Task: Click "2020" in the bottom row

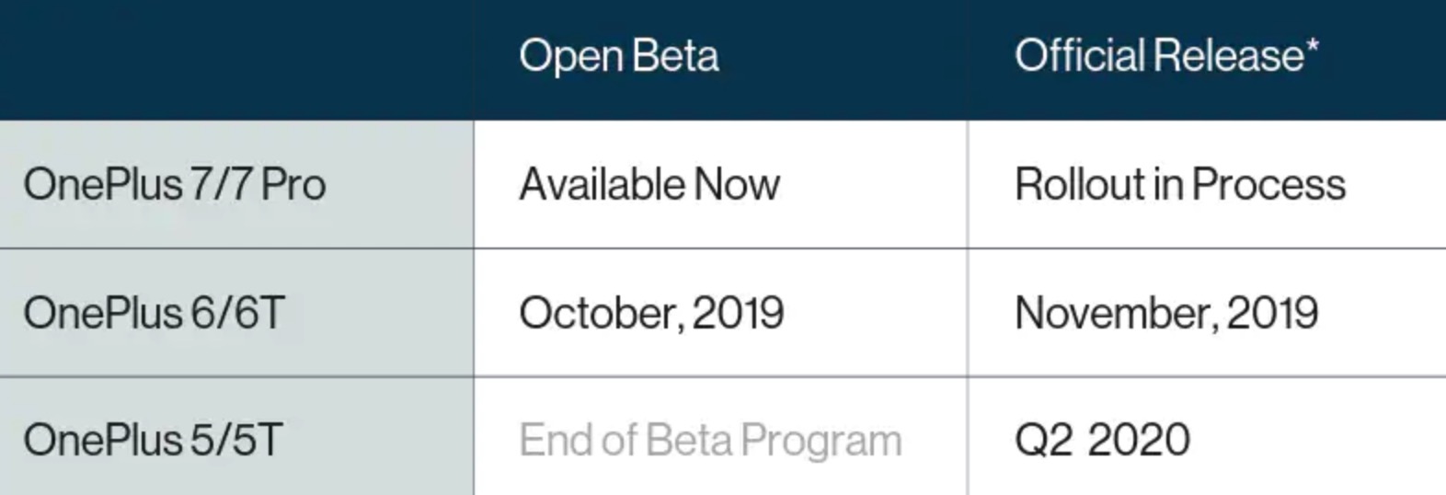Action: pos(1139,440)
